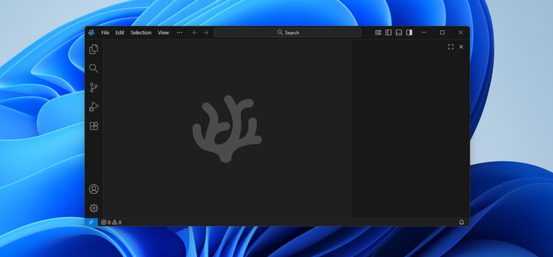Open the Manage gear icon
The image size is (553, 257).
94,208
